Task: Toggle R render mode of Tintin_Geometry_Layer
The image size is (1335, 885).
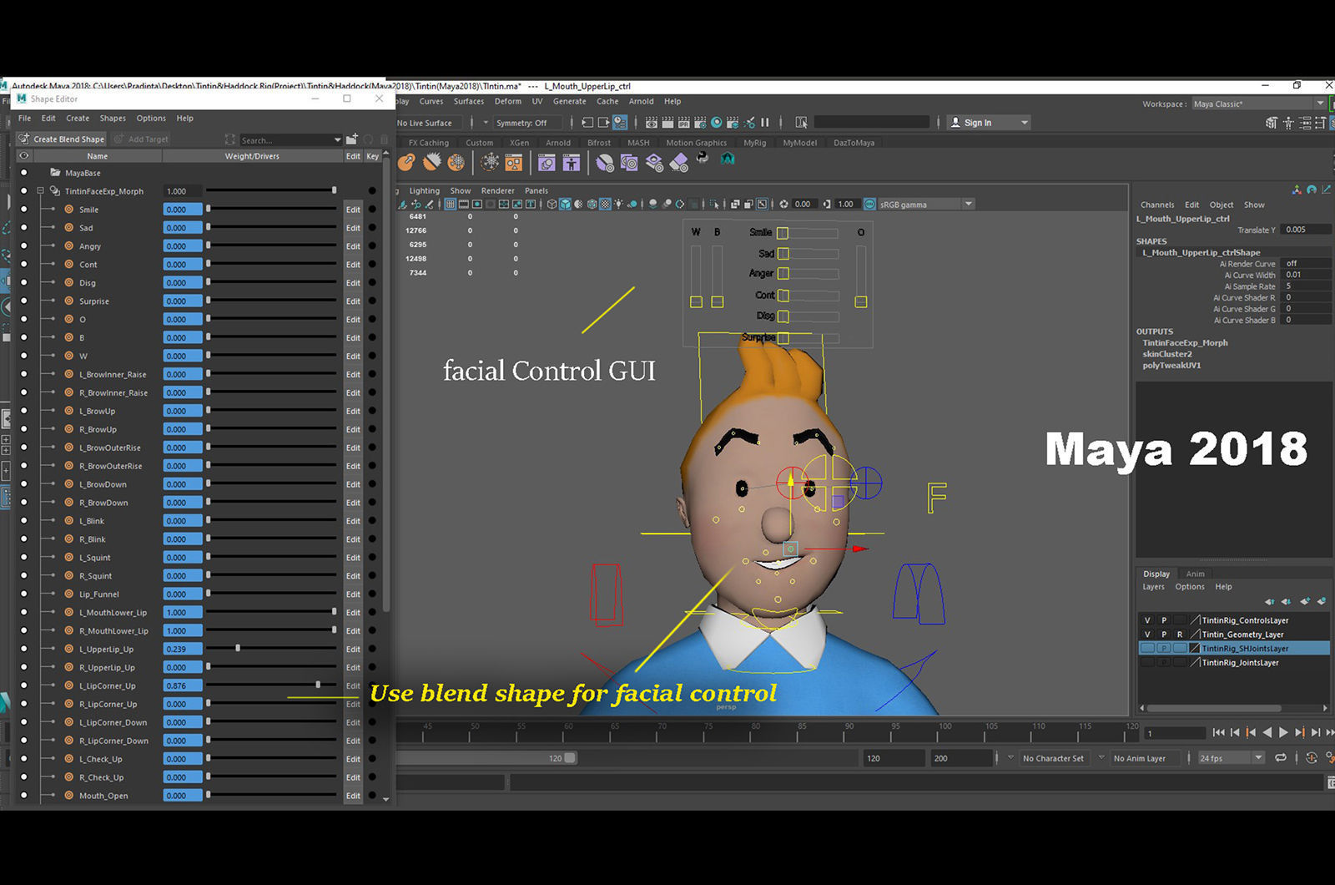Action: click(1180, 635)
